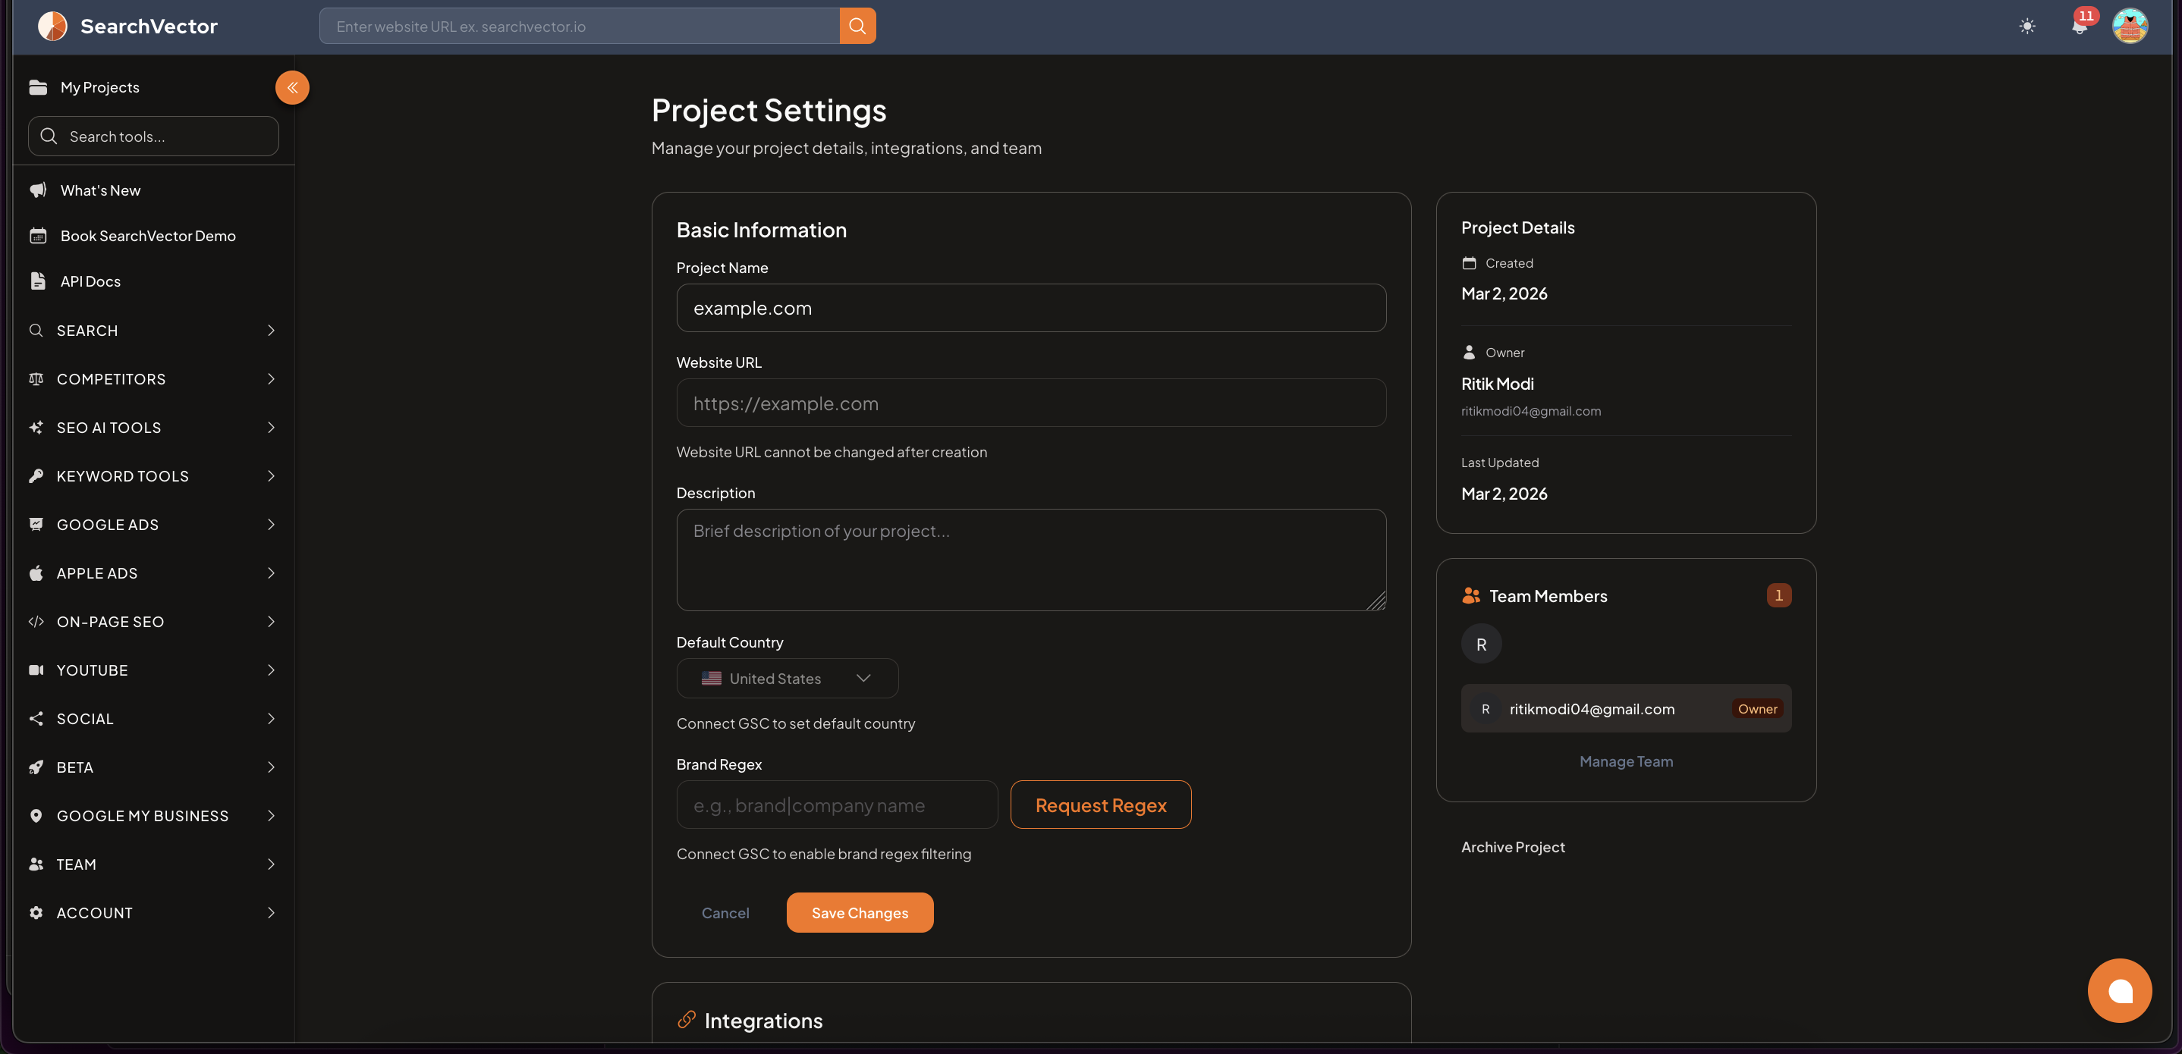Open My Projects menu item
Viewport: 2182px width, 1054px height.
click(100, 87)
